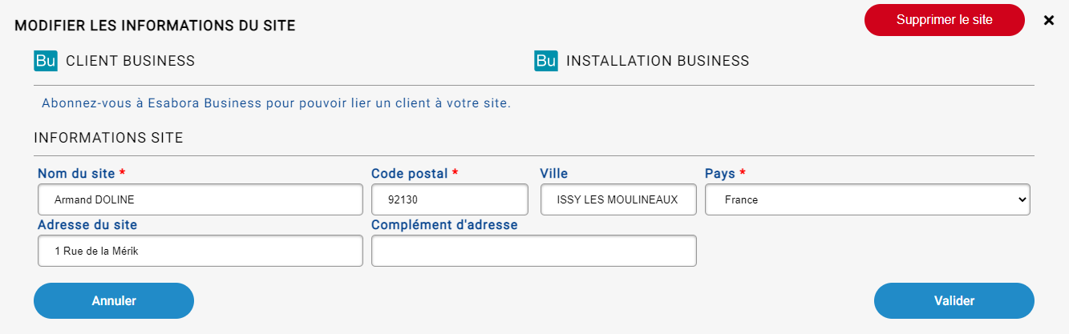Click the Bu icon beside Installation Business
Image resolution: width=1069 pixels, height=334 pixels.
[x=546, y=61]
